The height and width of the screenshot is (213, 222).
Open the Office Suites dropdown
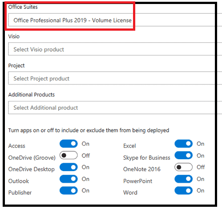(115, 20)
